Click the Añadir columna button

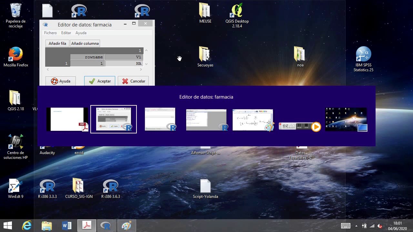tap(85, 43)
